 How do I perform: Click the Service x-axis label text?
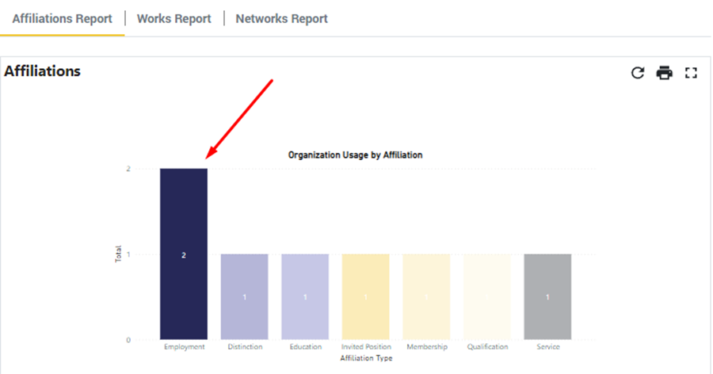pos(547,347)
